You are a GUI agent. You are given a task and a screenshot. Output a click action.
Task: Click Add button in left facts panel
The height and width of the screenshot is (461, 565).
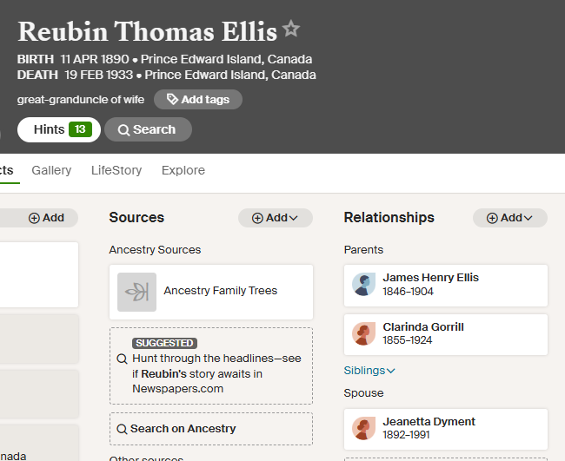pos(46,218)
